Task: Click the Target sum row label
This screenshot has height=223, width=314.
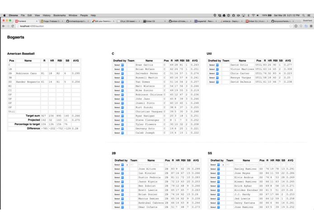Action: click(33, 116)
